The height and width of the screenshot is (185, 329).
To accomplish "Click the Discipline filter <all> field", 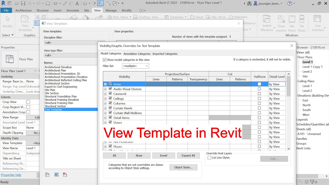I will 71,43.
